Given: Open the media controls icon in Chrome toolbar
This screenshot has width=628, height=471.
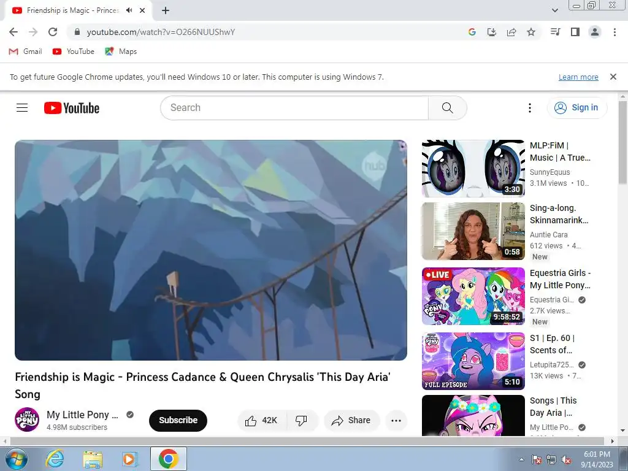Looking at the screenshot, I should pos(555,32).
